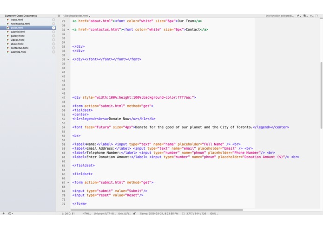Viewport: 323px width, 229px height.
Task: Toggle the fold marker at line 38
Action: (x=68, y=59)
